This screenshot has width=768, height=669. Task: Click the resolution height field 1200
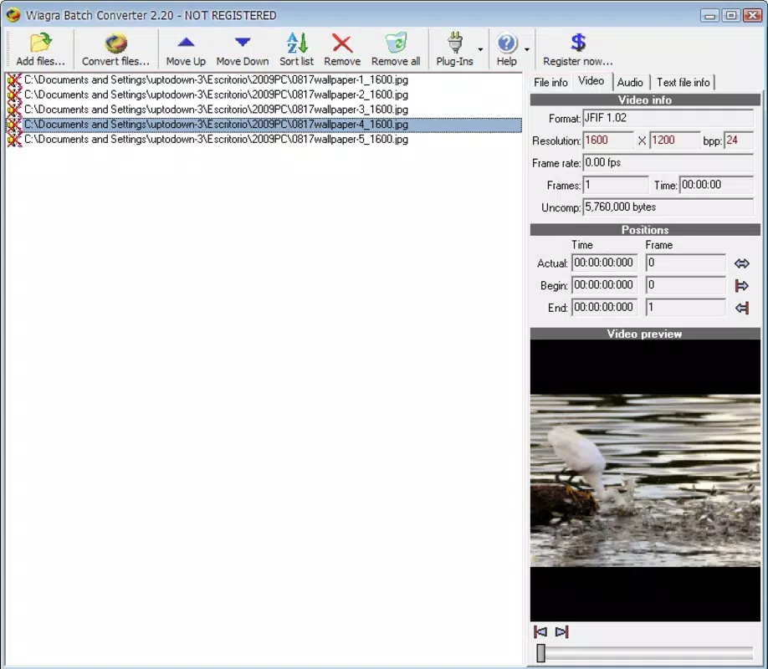pos(675,140)
